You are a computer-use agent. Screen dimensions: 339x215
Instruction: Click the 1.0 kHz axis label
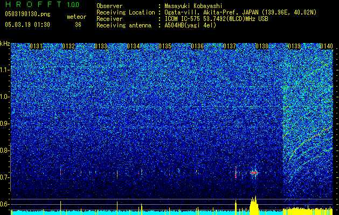[5, 97]
